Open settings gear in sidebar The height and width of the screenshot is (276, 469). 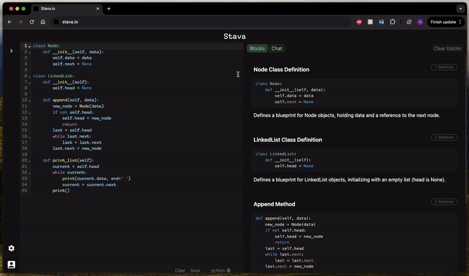(x=11, y=249)
